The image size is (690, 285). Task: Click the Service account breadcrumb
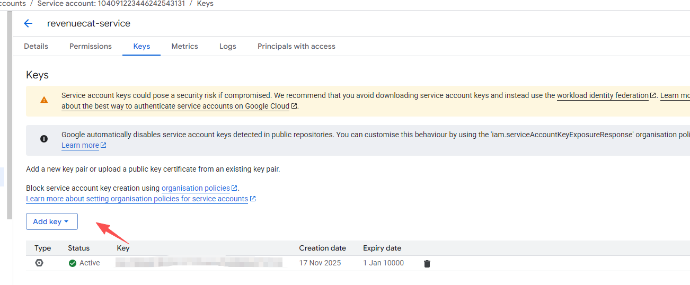pyautogui.click(x=110, y=4)
